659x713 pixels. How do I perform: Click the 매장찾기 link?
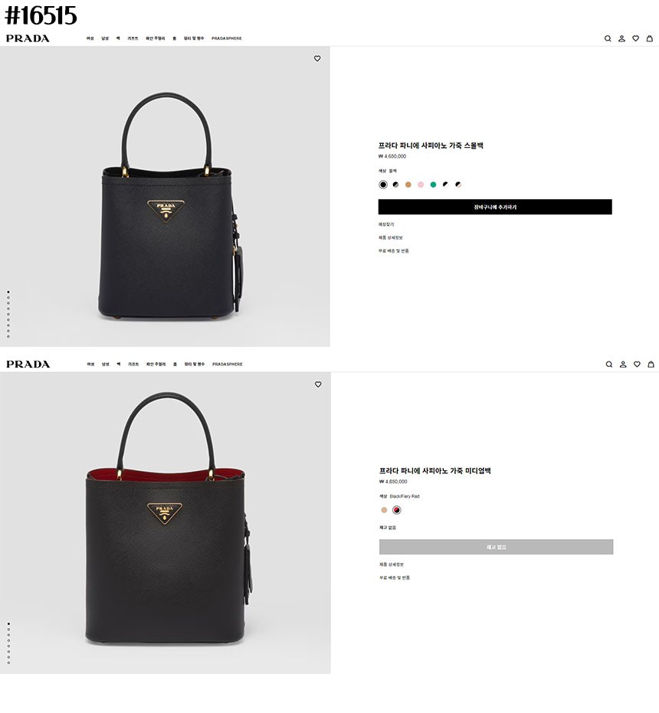pyautogui.click(x=385, y=224)
